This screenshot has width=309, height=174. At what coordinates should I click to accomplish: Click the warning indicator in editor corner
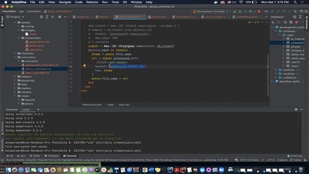tap(251, 22)
